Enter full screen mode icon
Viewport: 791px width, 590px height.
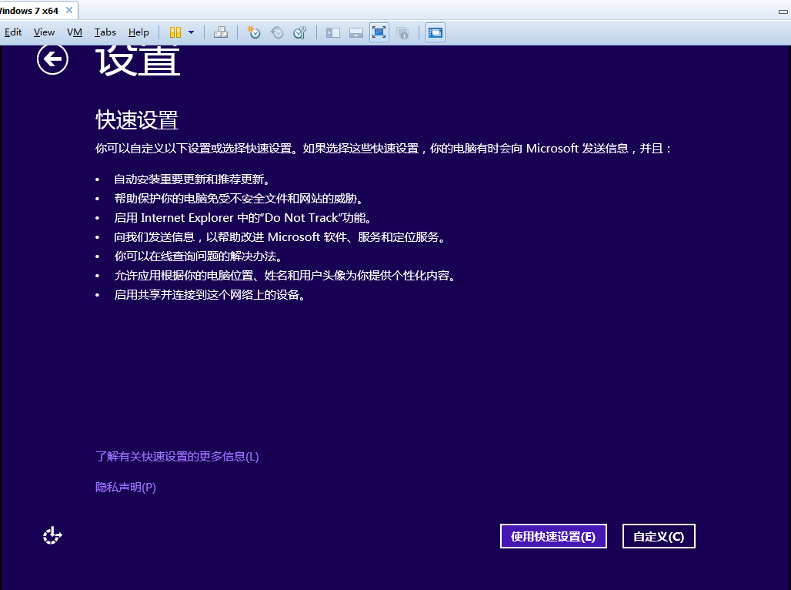[x=379, y=32]
